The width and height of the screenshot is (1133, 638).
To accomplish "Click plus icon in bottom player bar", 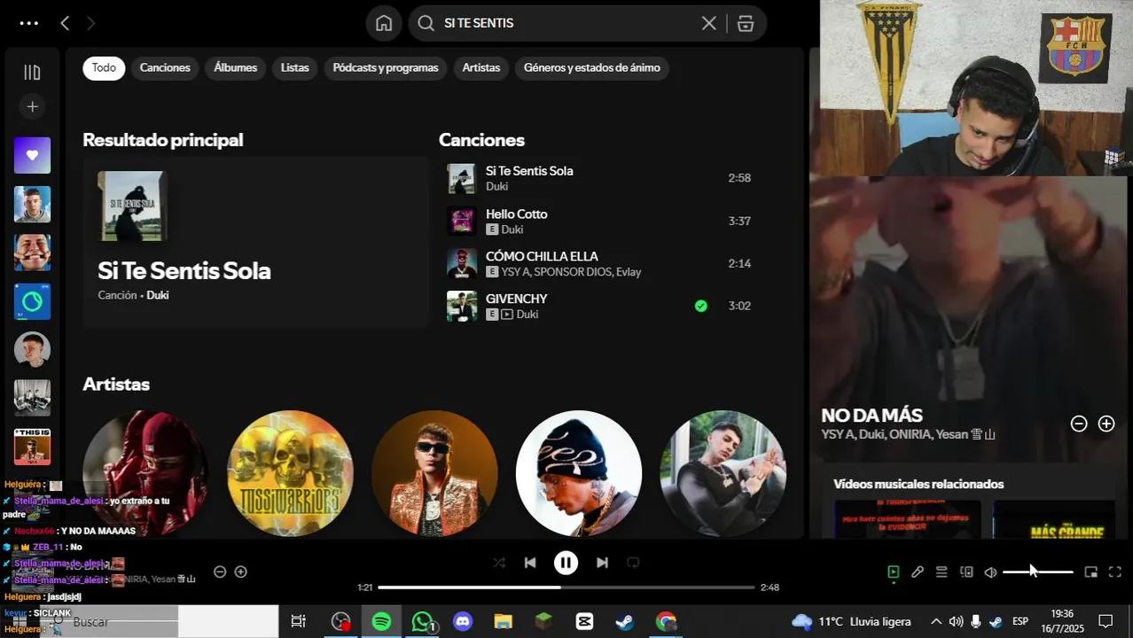I will point(240,572).
